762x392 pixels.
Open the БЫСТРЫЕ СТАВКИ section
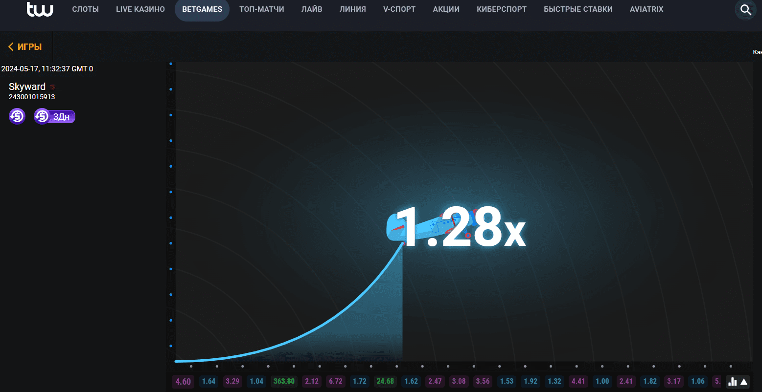[578, 9]
